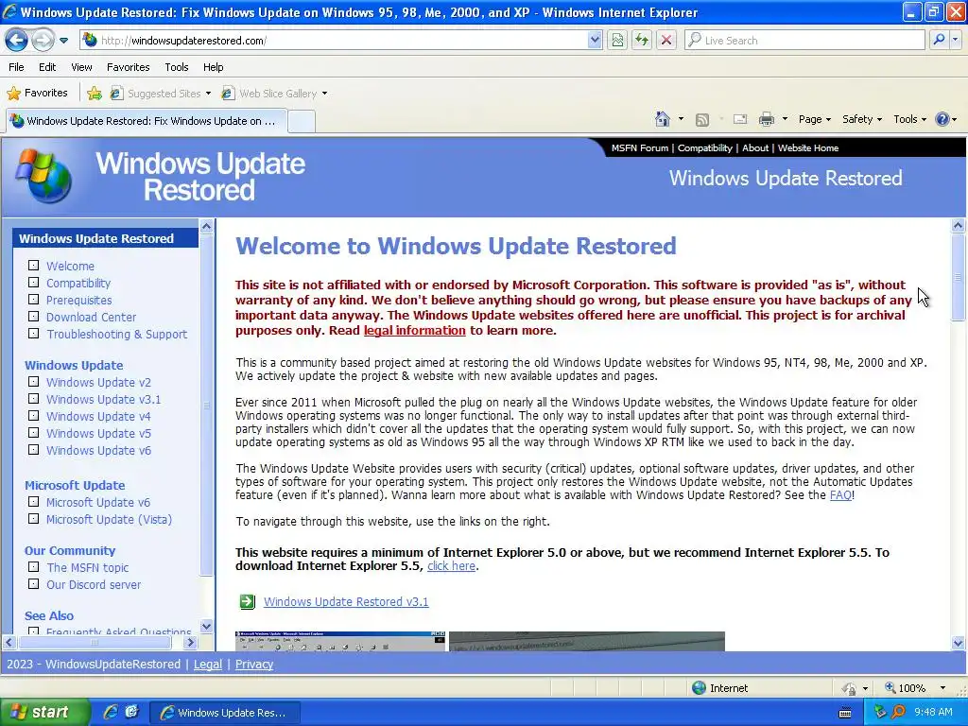This screenshot has width=968, height=726.
Task: Click the box beside Welcome
Action: (x=33, y=266)
